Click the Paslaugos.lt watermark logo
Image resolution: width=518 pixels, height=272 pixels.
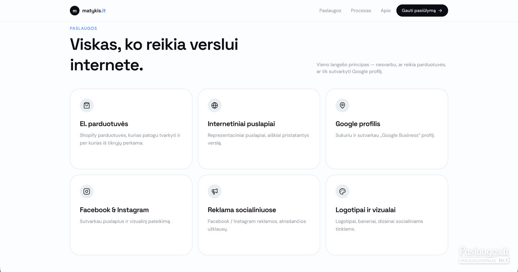tap(484, 255)
